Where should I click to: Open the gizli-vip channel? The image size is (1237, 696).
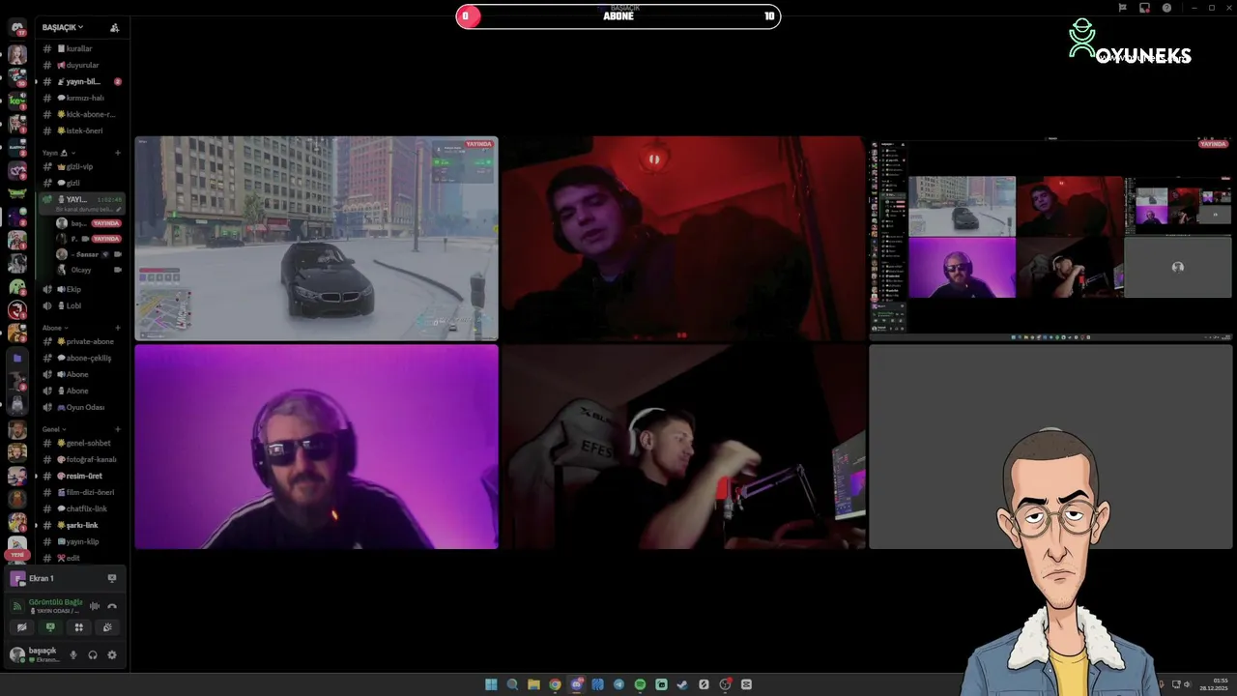point(80,166)
